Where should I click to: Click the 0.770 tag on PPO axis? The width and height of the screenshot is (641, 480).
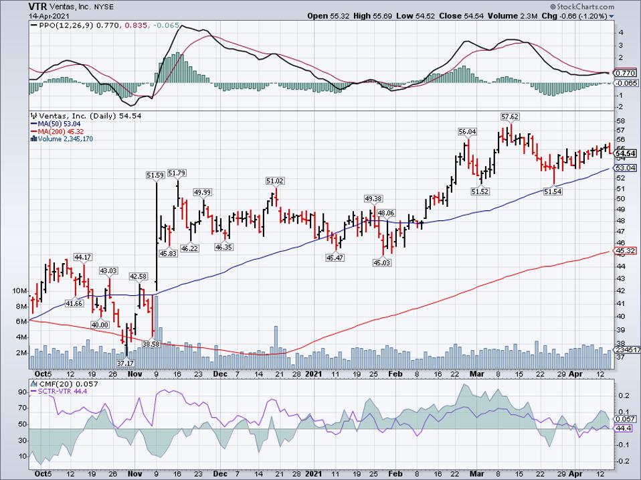click(626, 73)
